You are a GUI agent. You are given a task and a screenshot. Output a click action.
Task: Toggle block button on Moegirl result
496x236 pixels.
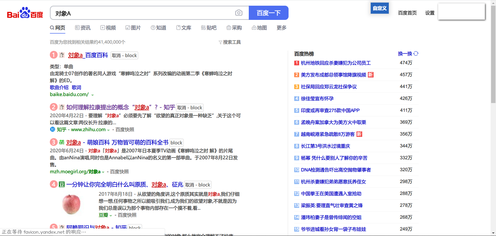pyautogui.click(x=176, y=143)
